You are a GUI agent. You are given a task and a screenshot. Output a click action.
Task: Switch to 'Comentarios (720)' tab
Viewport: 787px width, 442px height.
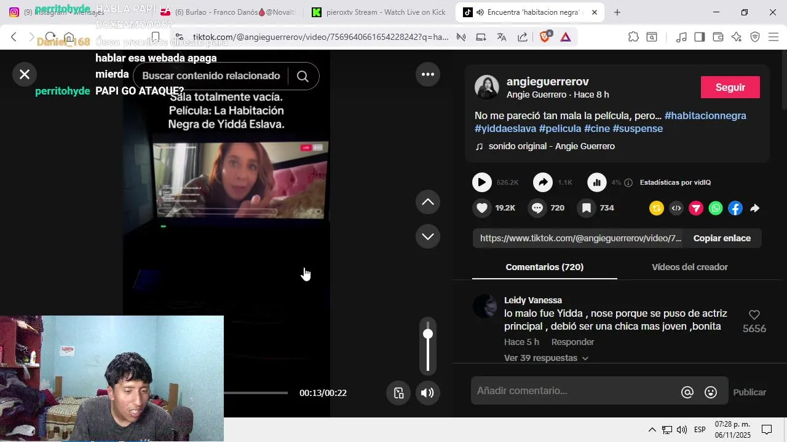coord(545,267)
